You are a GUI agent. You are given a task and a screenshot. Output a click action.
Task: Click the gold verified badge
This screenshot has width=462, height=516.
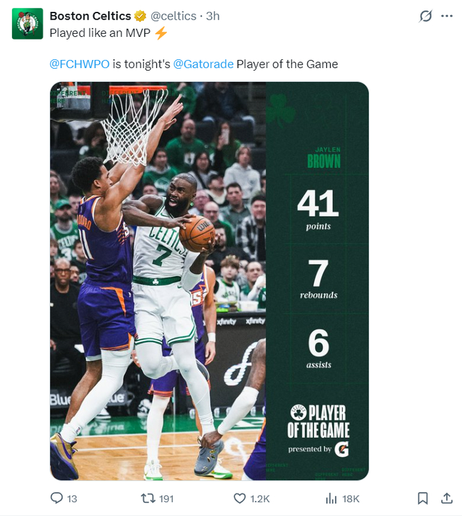coord(141,16)
